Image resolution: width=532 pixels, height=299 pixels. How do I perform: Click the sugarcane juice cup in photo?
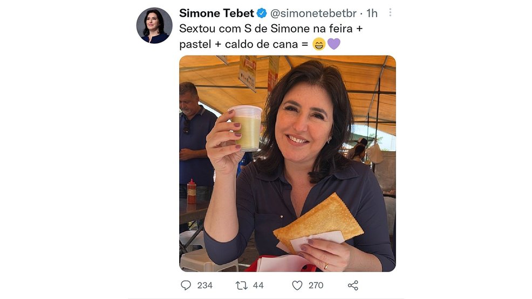[x=246, y=128]
